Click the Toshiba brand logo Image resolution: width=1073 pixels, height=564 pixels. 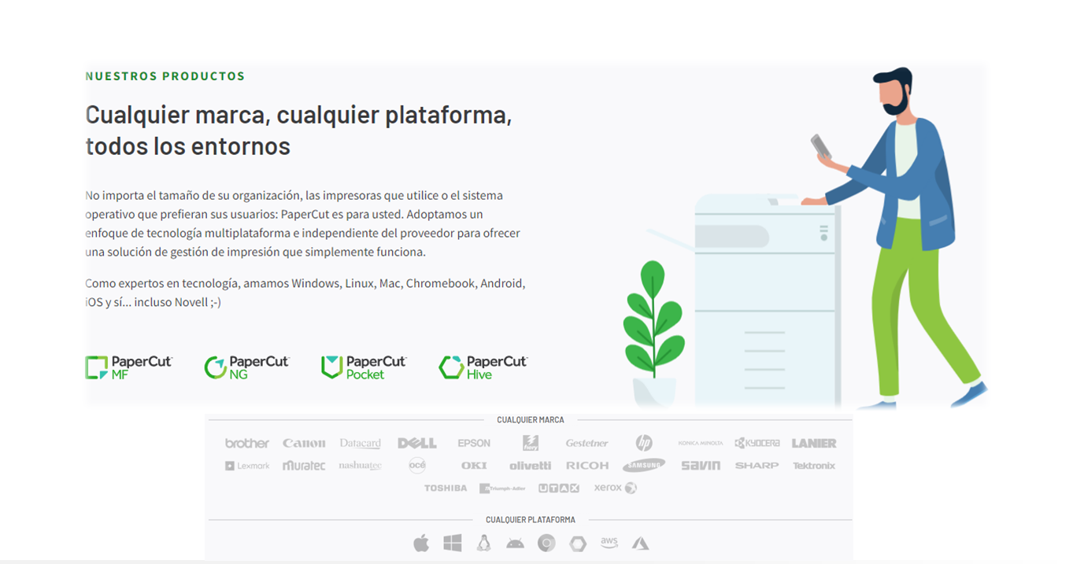[446, 488]
